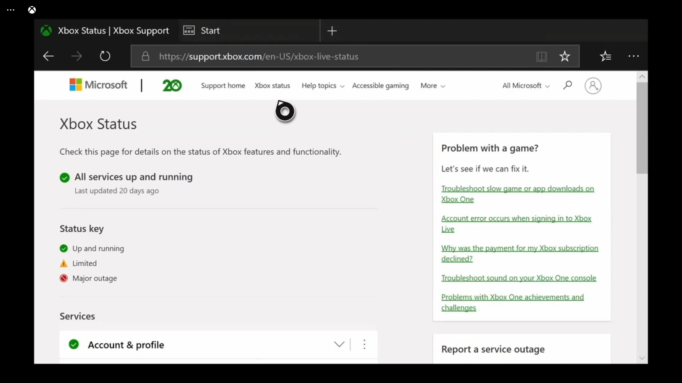The image size is (682, 383).
Task: Click the search icon in top navigation
Action: [567, 85]
